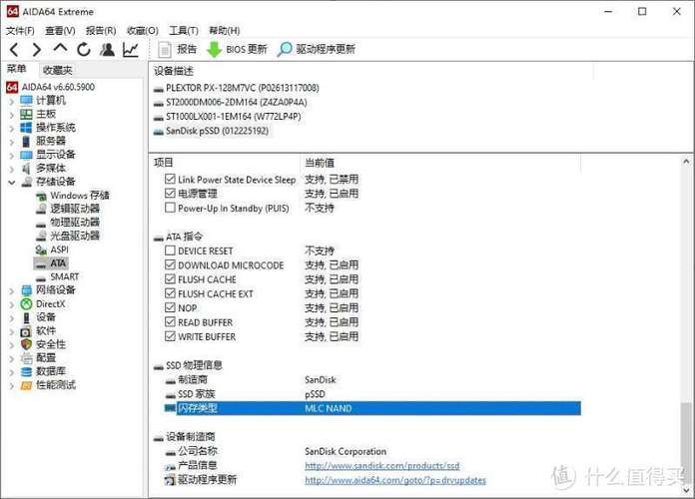The width and height of the screenshot is (695, 499).
Task: Expand the 网络设备 tree node
Action: click(x=12, y=290)
